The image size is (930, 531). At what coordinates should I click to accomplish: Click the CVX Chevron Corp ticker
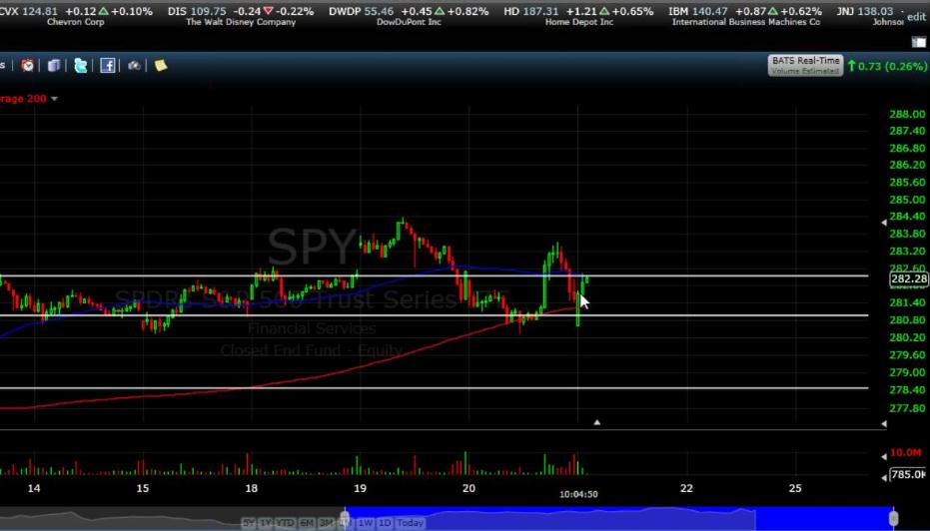pos(75,16)
